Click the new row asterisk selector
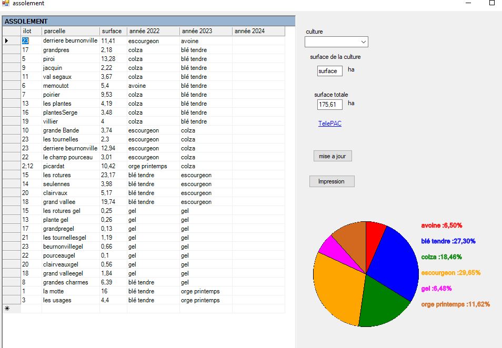 tap(12, 309)
